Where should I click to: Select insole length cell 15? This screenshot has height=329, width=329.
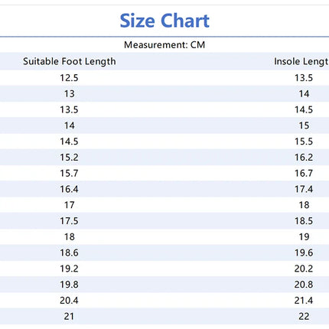[x=304, y=125]
